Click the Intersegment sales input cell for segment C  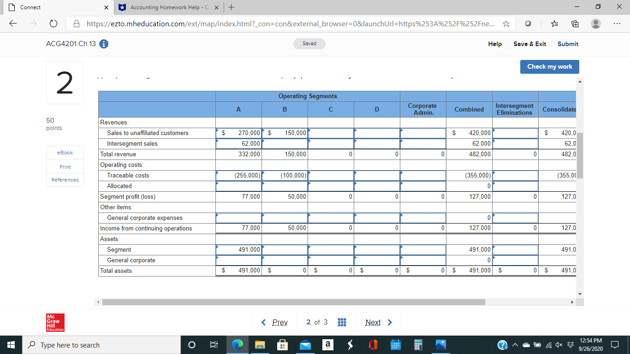(x=330, y=143)
